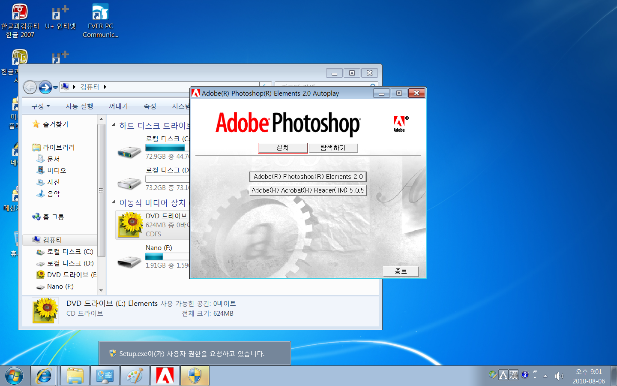Click 속성 properties in Explorer toolbar

(x=150, y=106)
